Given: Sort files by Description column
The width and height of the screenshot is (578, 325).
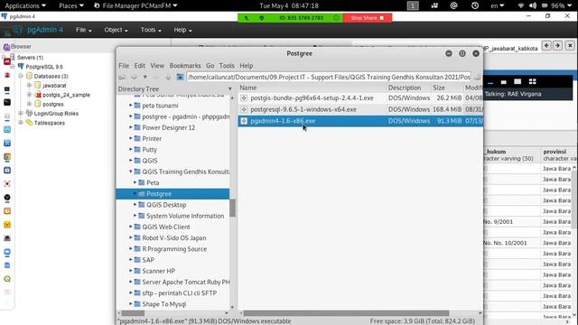Looking at the screenshot, I should tap(405, 88).
